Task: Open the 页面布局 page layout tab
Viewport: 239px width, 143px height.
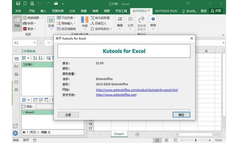Action: tap(58, 11)
